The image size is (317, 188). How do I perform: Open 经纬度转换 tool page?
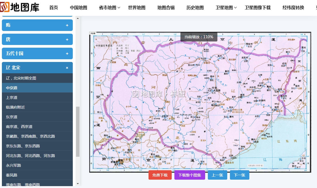point(293,8)
